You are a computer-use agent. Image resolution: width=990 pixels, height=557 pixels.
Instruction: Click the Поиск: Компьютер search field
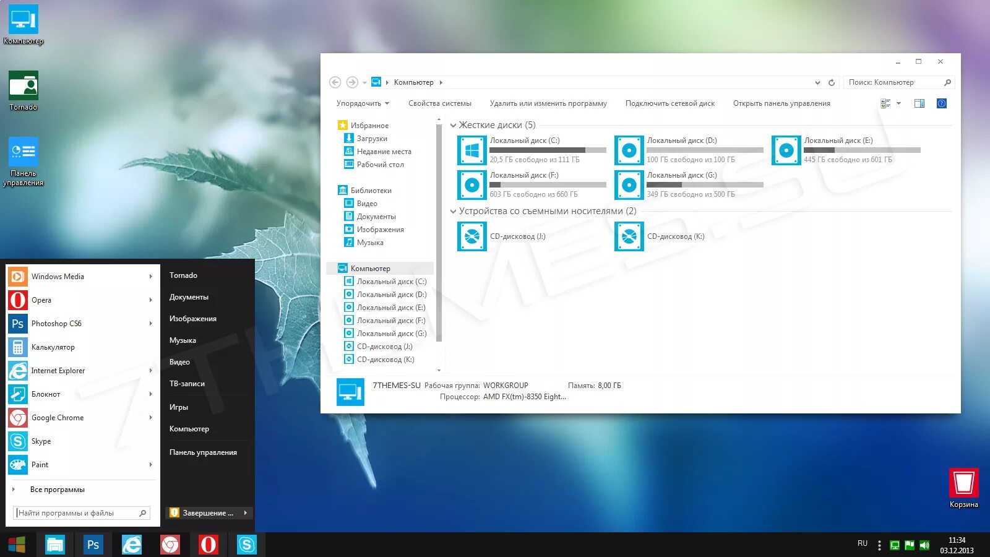pyautogui.click(x=899, y=82)
